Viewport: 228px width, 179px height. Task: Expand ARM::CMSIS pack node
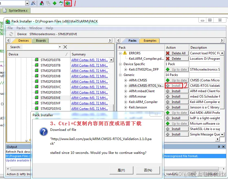coord(126,80)
